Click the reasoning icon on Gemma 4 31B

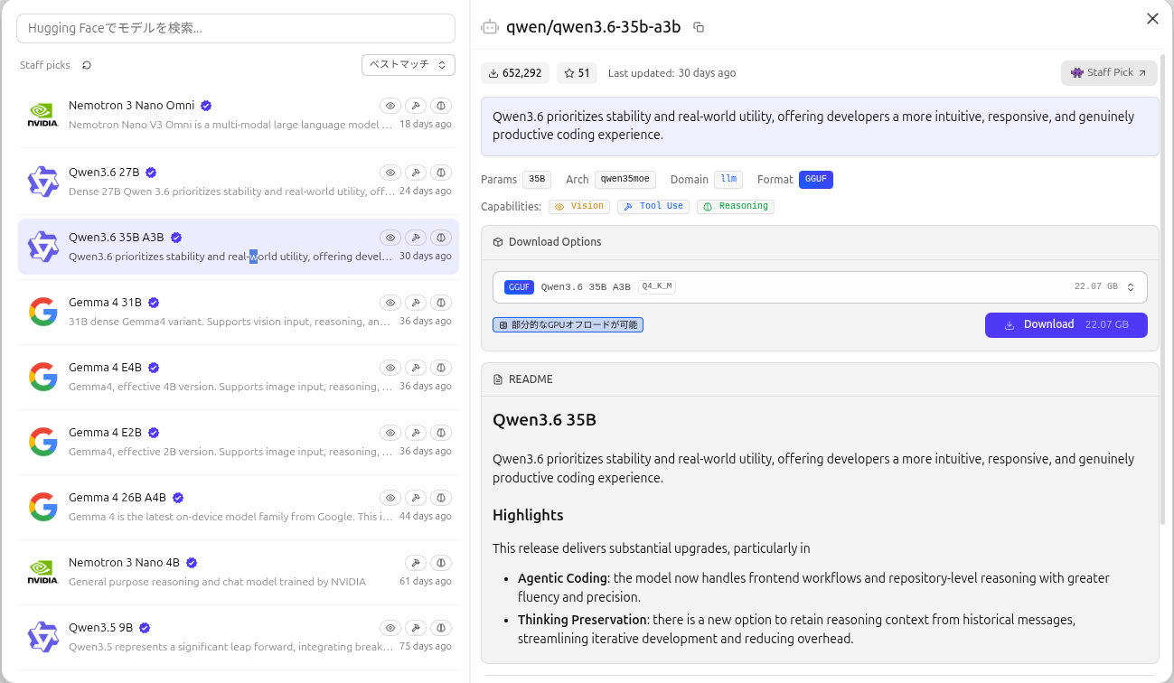pos(441,303)
